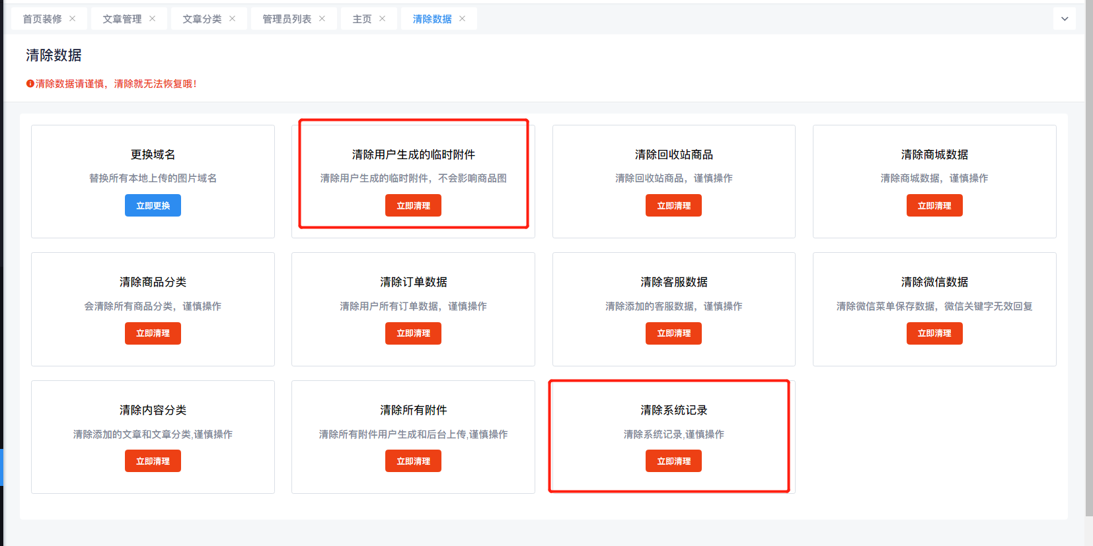Click the 清除微信数据 card title
Viewport: 1093px width, 546px height.
(x=934, y=282)
